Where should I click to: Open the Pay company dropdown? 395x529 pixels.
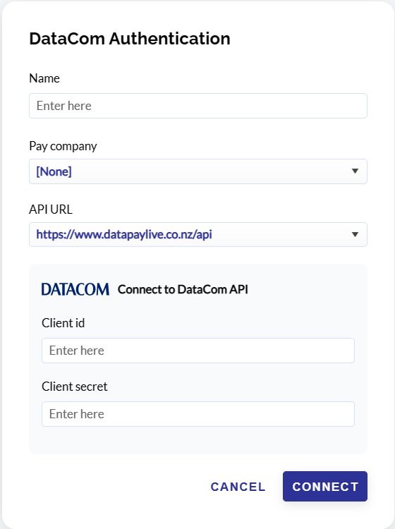(198, 171)
